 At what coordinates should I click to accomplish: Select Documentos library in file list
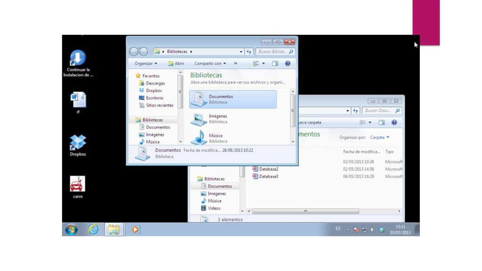click(233, 99)
